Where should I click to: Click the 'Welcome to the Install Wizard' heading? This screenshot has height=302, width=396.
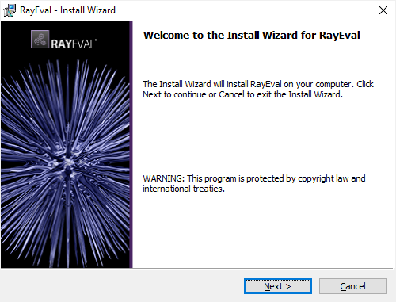[x=252, y=36]
